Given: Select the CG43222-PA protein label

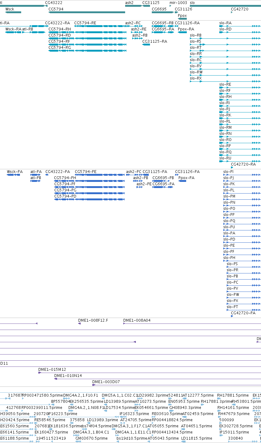Looking at the screenshot, I should pos(58,172).
